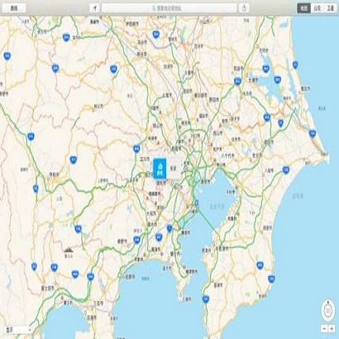Viewport: 339px width, 339px height.
Task: Click the magnifier icon in the search bar
Action: point(154,8)
